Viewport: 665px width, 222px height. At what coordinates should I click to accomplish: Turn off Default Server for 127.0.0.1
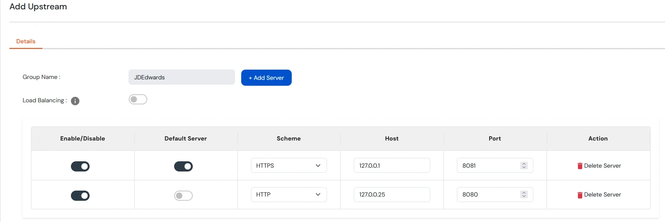tap(183, 166)
